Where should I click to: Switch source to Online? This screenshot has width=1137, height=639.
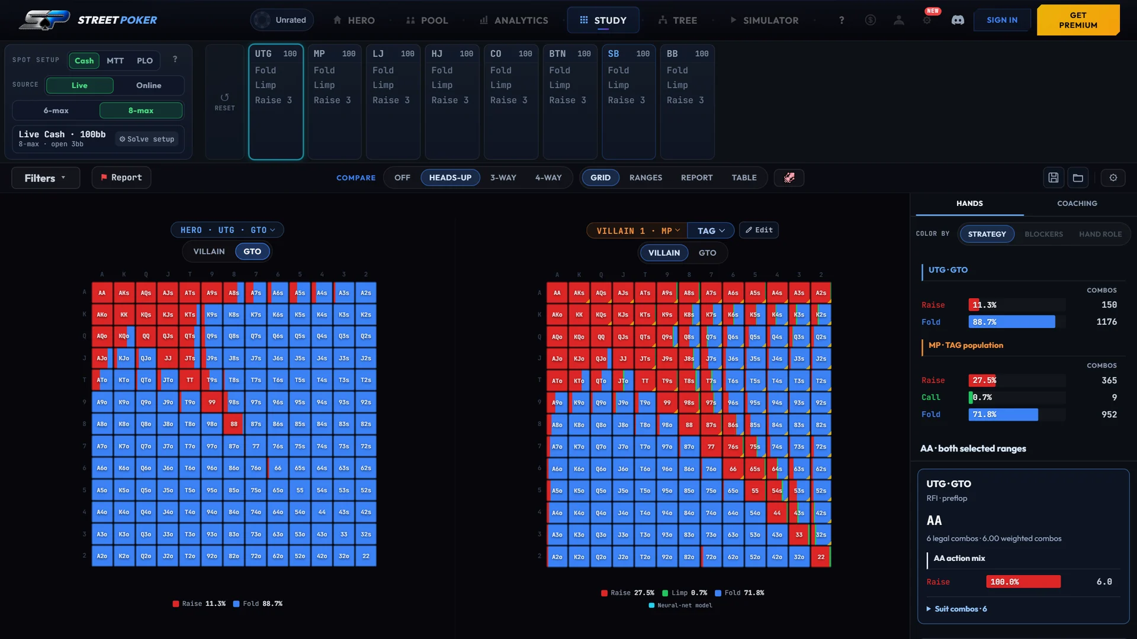pyautogui.click(x=149, y=85)
